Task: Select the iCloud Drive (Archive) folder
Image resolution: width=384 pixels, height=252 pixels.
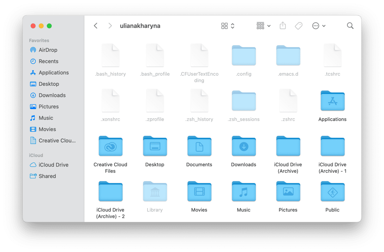Action: (288, 146)
